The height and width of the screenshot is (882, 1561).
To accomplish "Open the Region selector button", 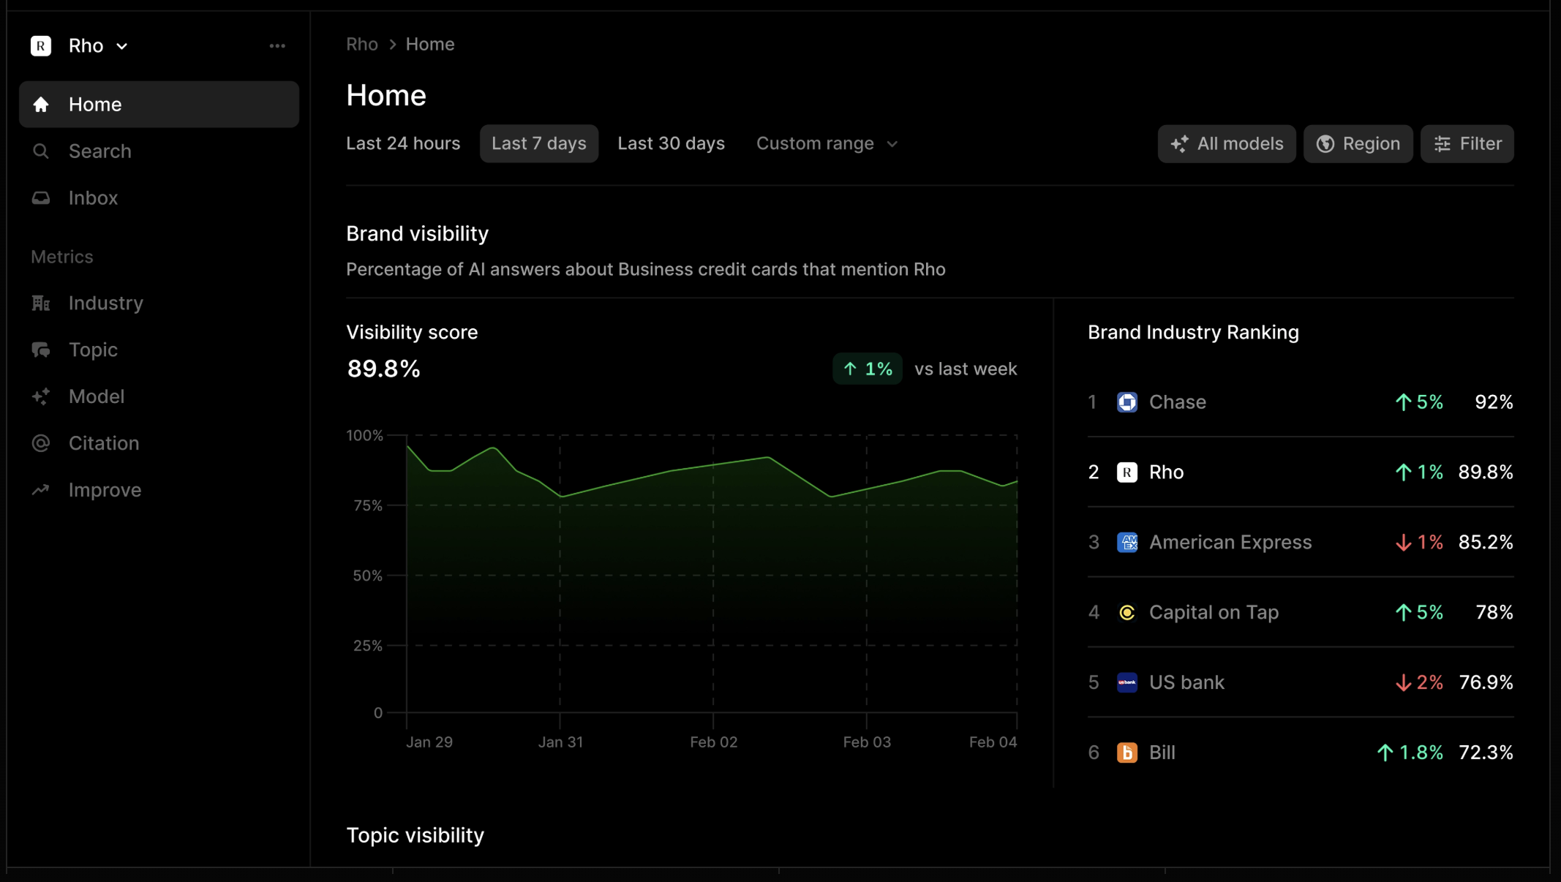I will (x=1358, y=144).
